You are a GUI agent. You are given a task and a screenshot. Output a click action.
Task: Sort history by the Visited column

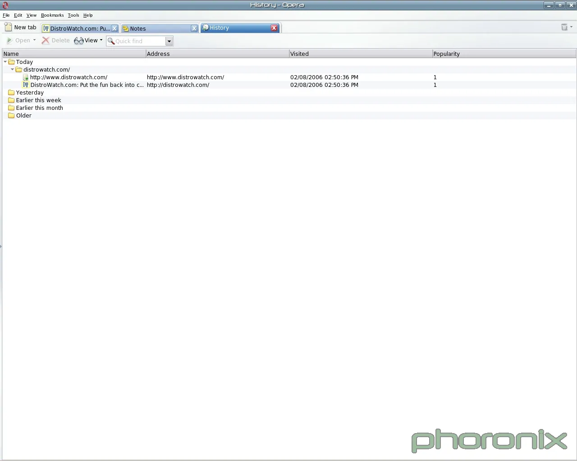tap(361, 54)
